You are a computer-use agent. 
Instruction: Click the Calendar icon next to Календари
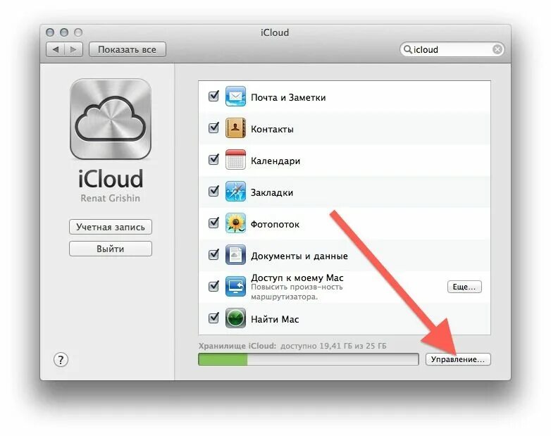(235, 160)
